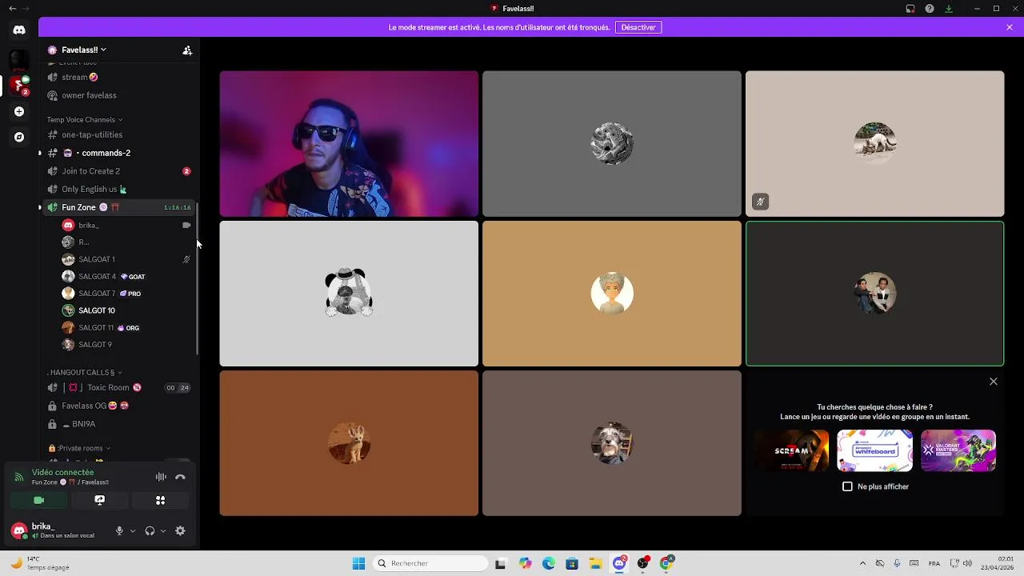Collapse the HANGOUT CALLS category
The height and width of the screenshot is (576, 1024).
[x=86, y=373]
